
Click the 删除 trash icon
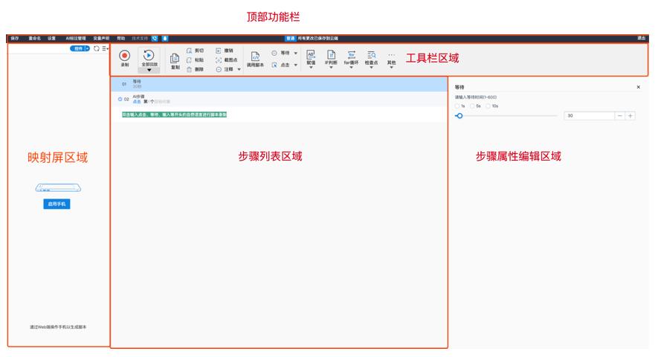tap(190, 69)
